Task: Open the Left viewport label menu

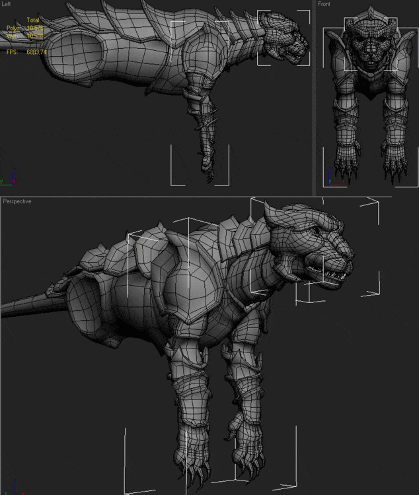Action: [7, 5]
